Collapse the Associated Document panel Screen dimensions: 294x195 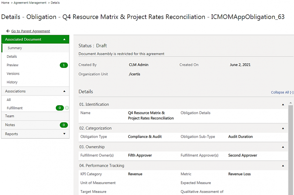64,39
